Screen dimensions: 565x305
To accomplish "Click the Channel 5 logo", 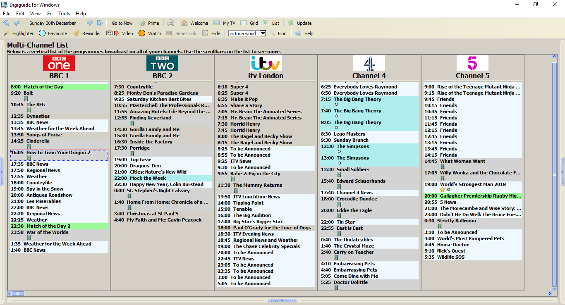I will coord(472,63).
